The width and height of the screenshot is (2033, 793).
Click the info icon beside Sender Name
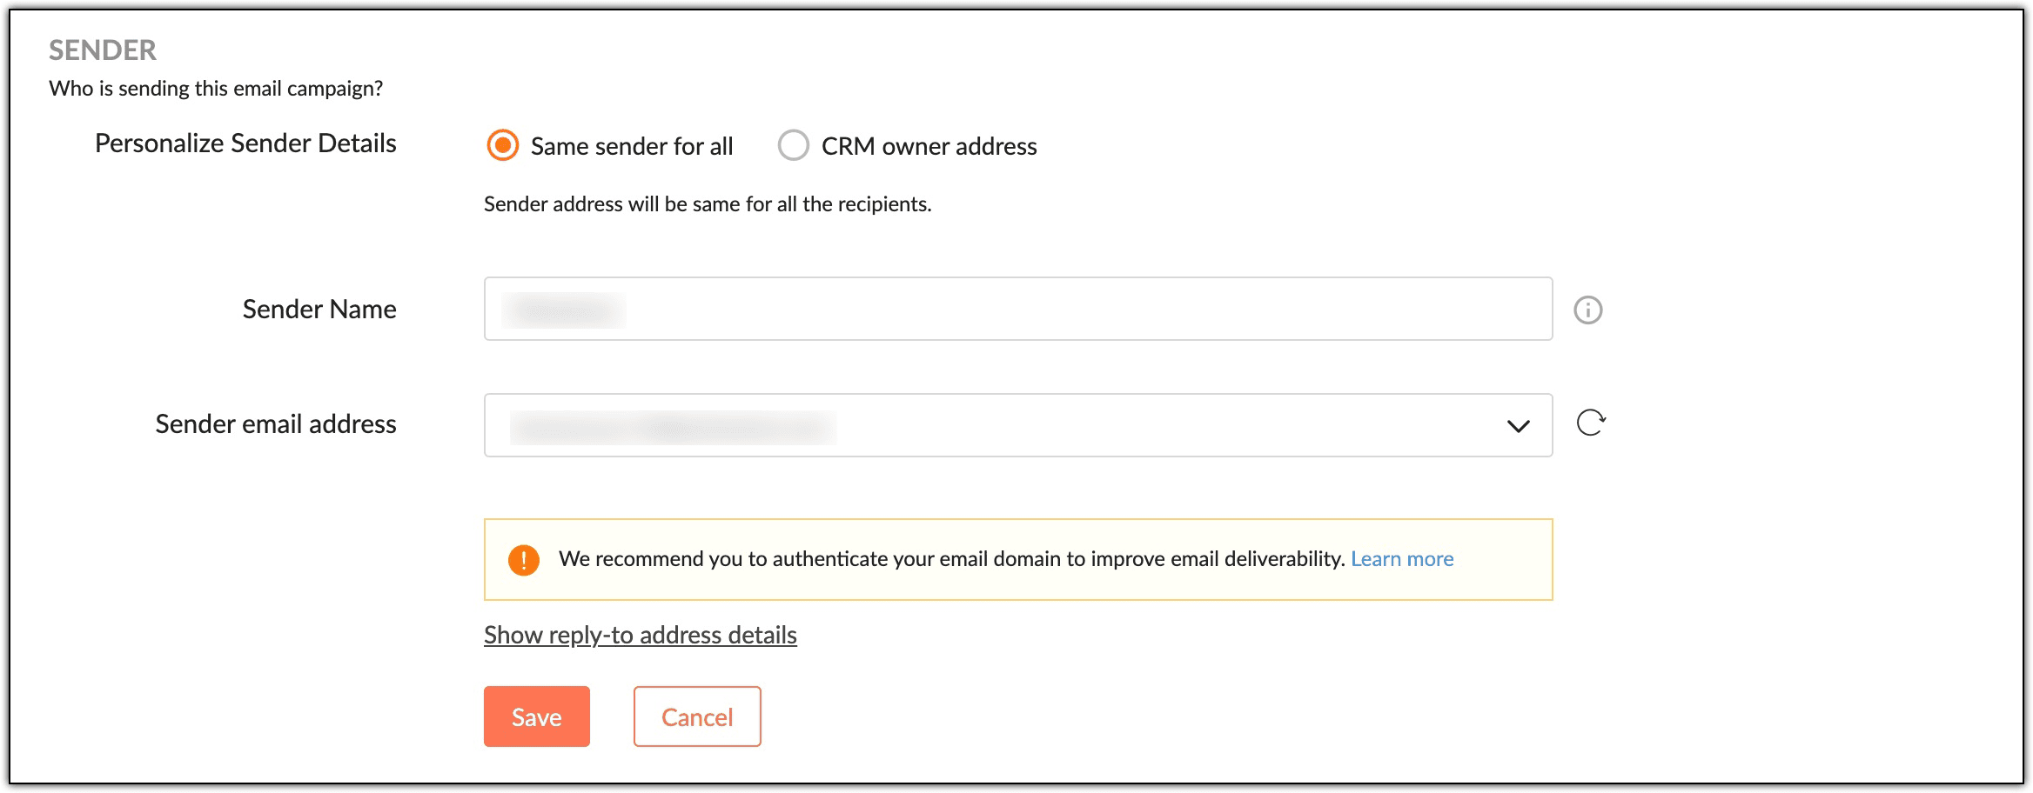click(1587, 310)
